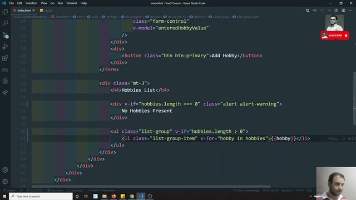The image size is (356, 200).
Task: Click the last breadcrumb, li.list-group-item
Action: (x=246, y=17)
